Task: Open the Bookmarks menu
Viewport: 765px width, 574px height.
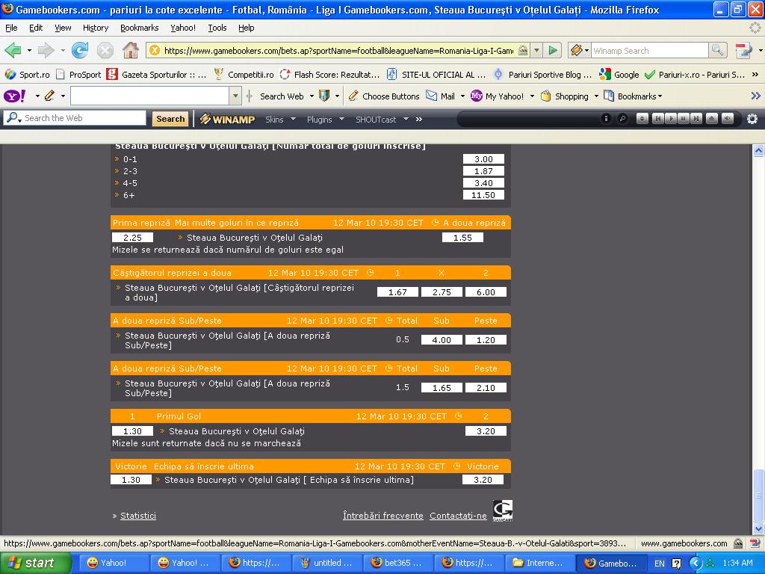Action: click(x=140, y=28)
